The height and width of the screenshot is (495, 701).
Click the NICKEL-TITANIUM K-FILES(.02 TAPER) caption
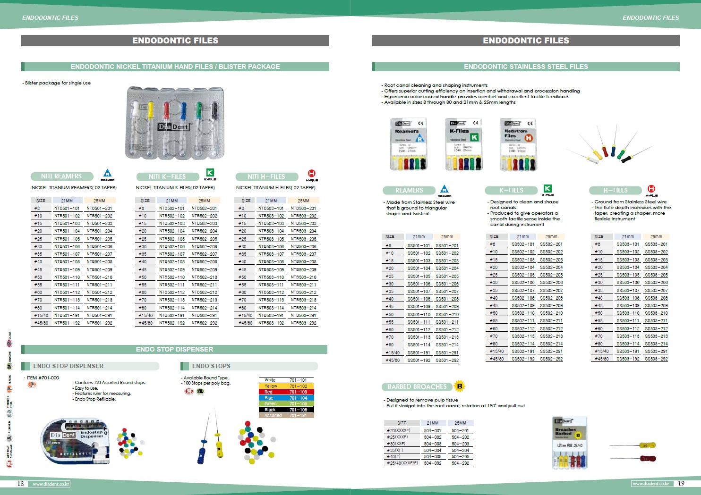(176, 188)
